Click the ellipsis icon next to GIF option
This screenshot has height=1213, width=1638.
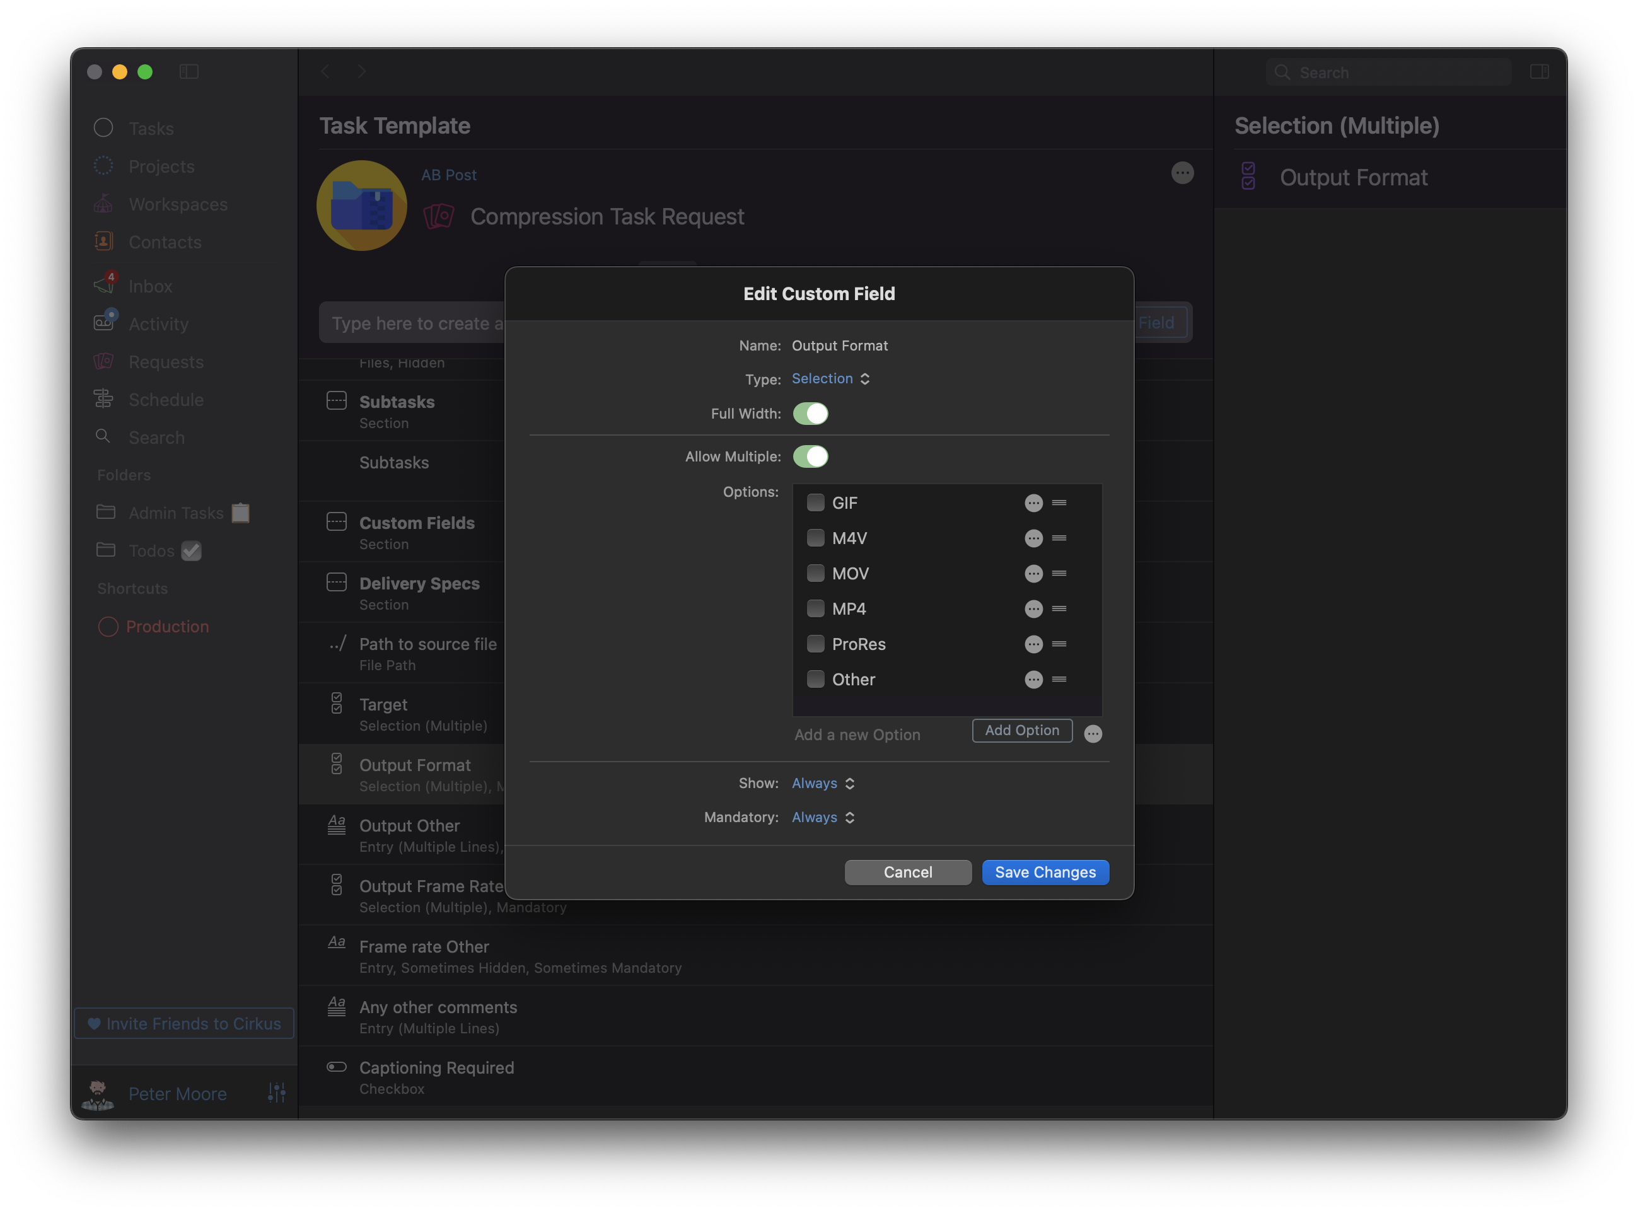(x=1033, y=503)
